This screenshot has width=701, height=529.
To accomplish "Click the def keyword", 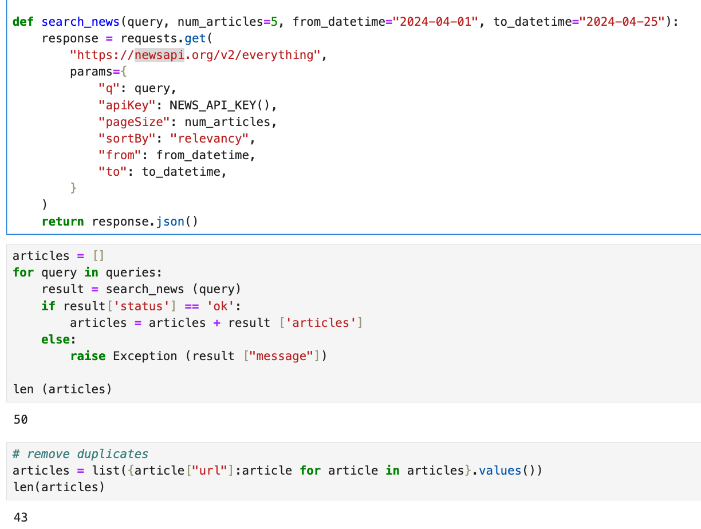I will point(23,22).
